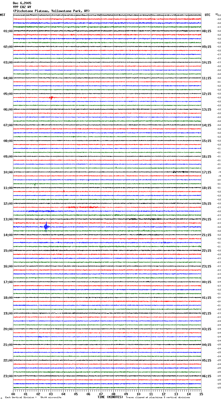Select the 10:00 MST time label
This screenshot has width=222, height=401.
pos(8,172)
